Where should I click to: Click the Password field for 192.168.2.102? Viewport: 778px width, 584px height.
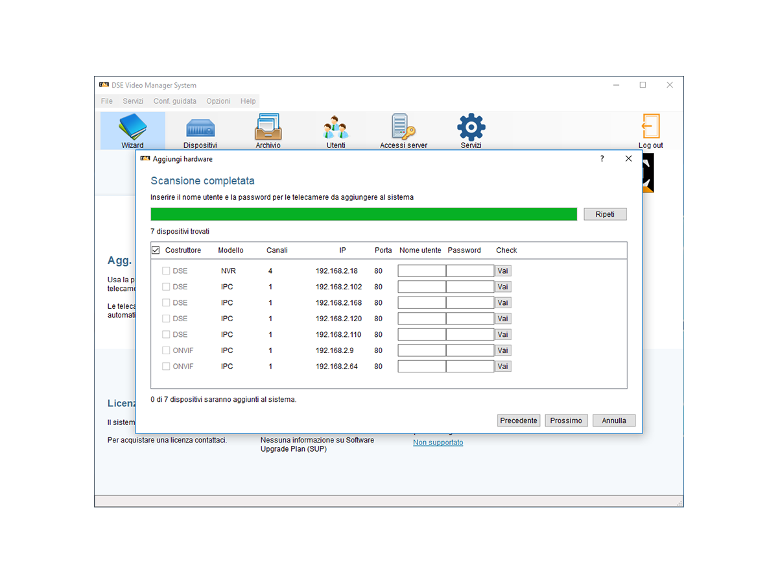tap(470, 287)
